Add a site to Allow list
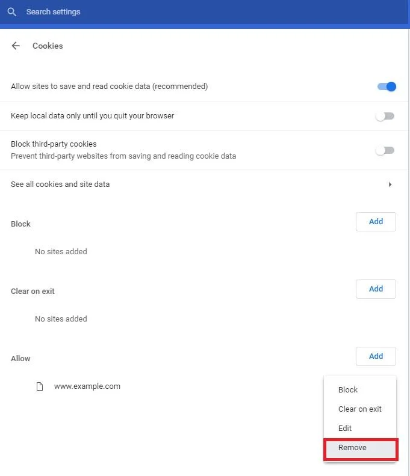Screen dimensions: 410x476 click(376, 356)
